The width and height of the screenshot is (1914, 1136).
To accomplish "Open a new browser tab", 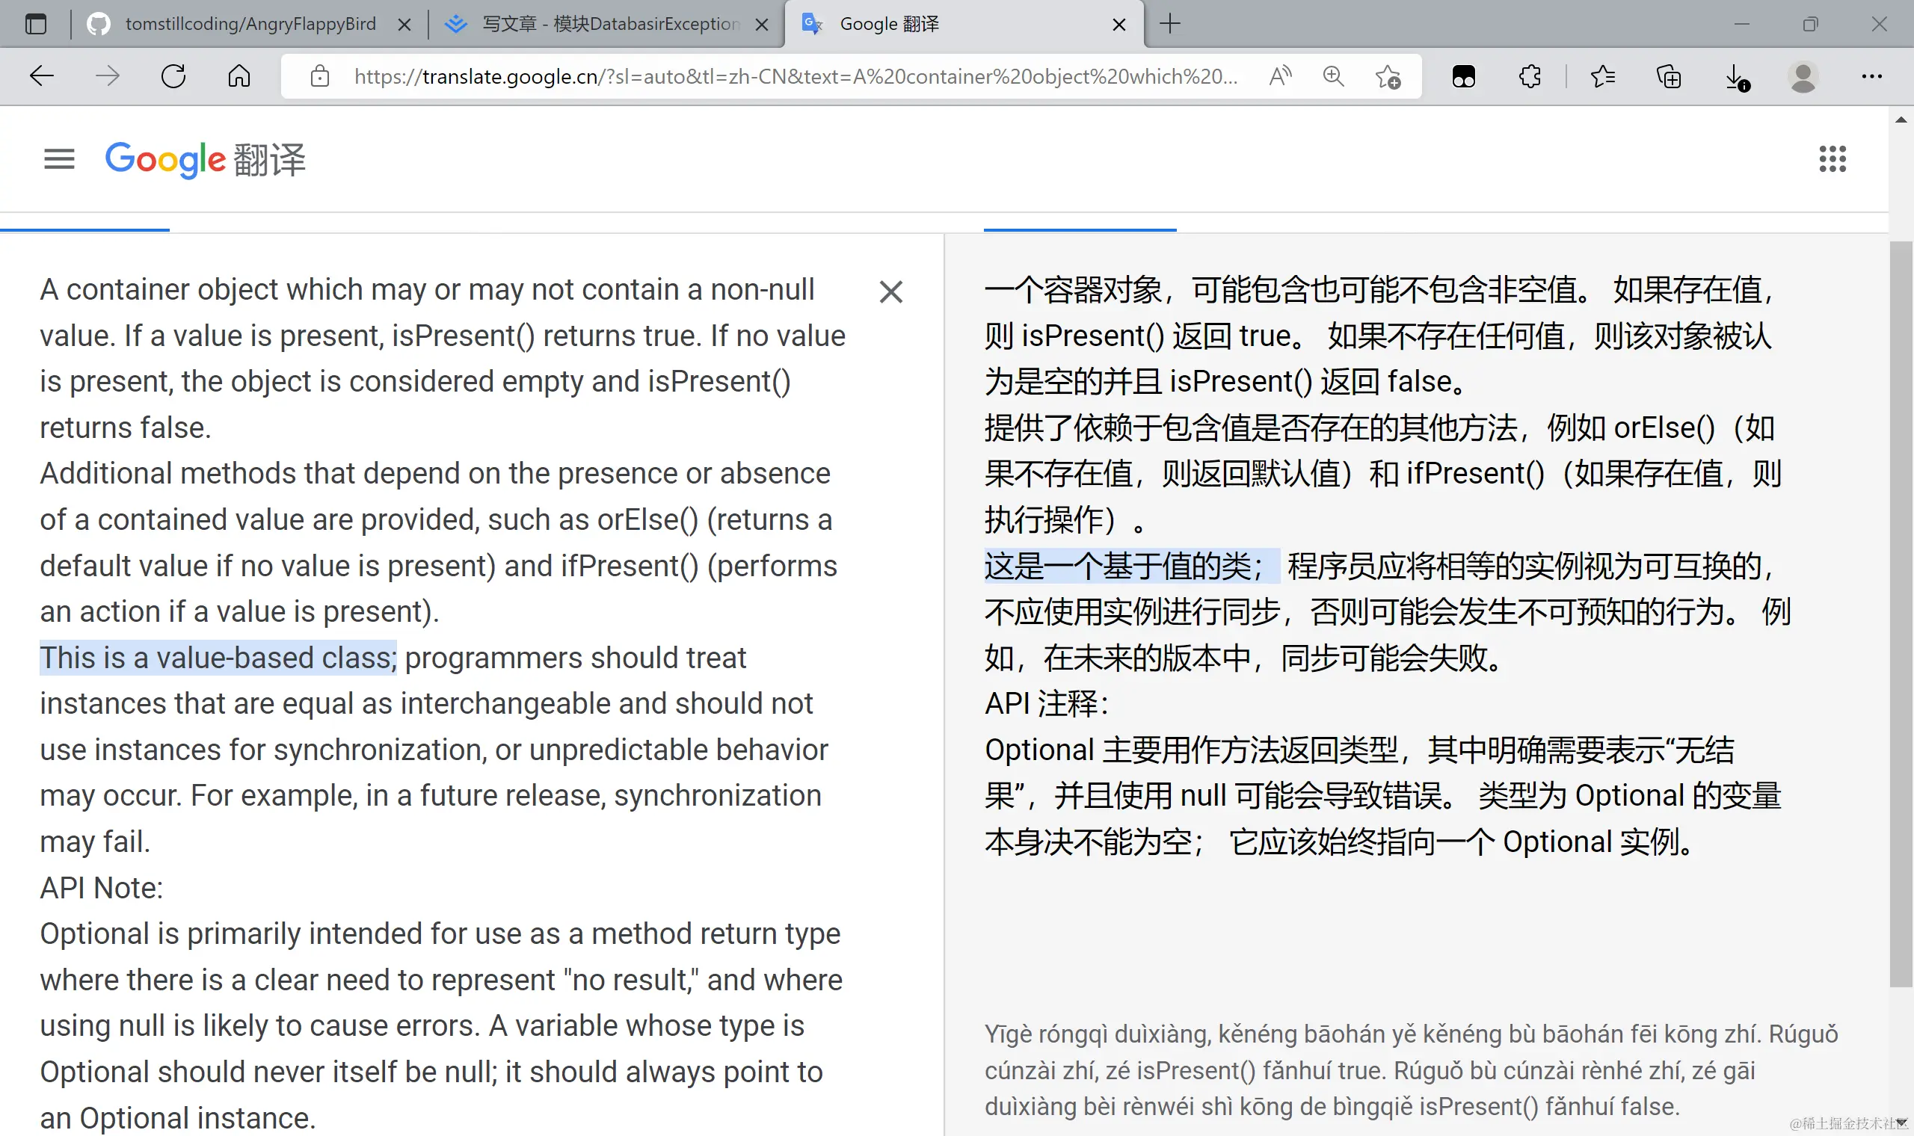I will pos(1170,24).
